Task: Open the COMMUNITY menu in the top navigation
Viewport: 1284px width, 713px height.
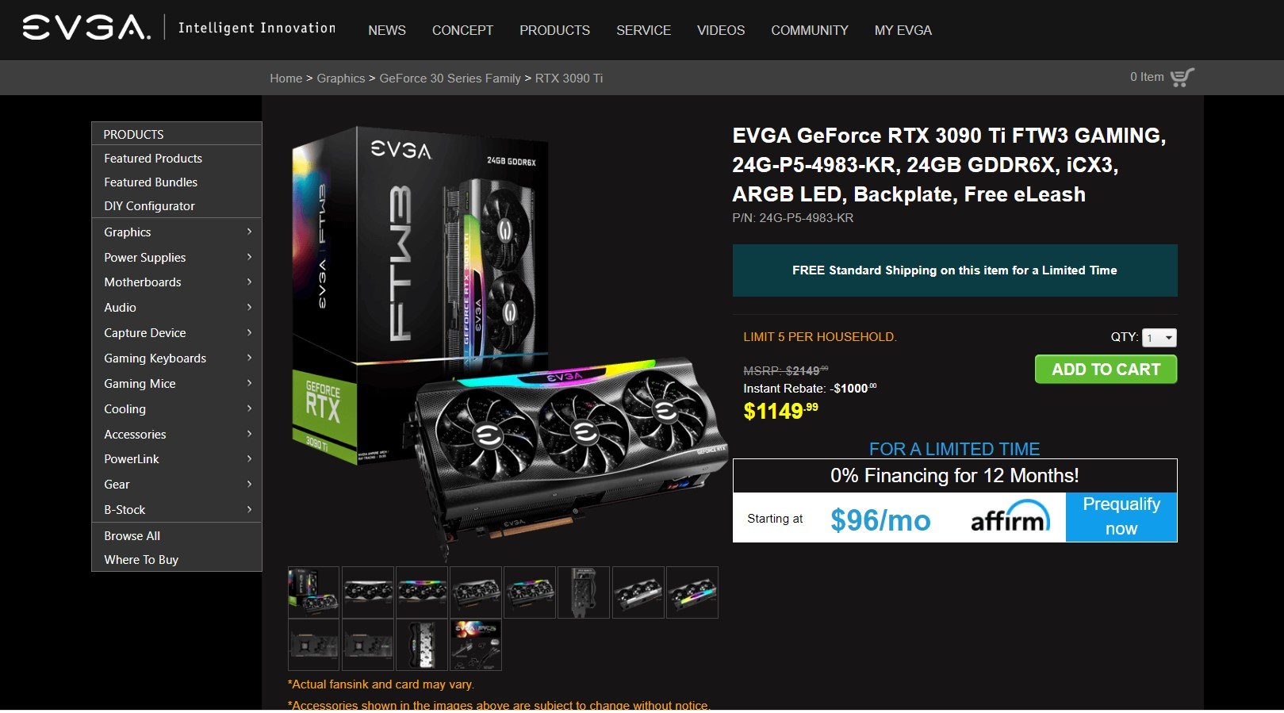Action: tap(810, 30)
